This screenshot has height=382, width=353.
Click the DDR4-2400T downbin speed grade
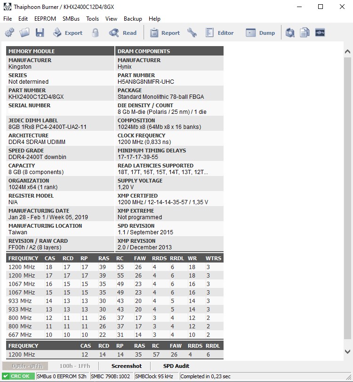tap(37, 157)
